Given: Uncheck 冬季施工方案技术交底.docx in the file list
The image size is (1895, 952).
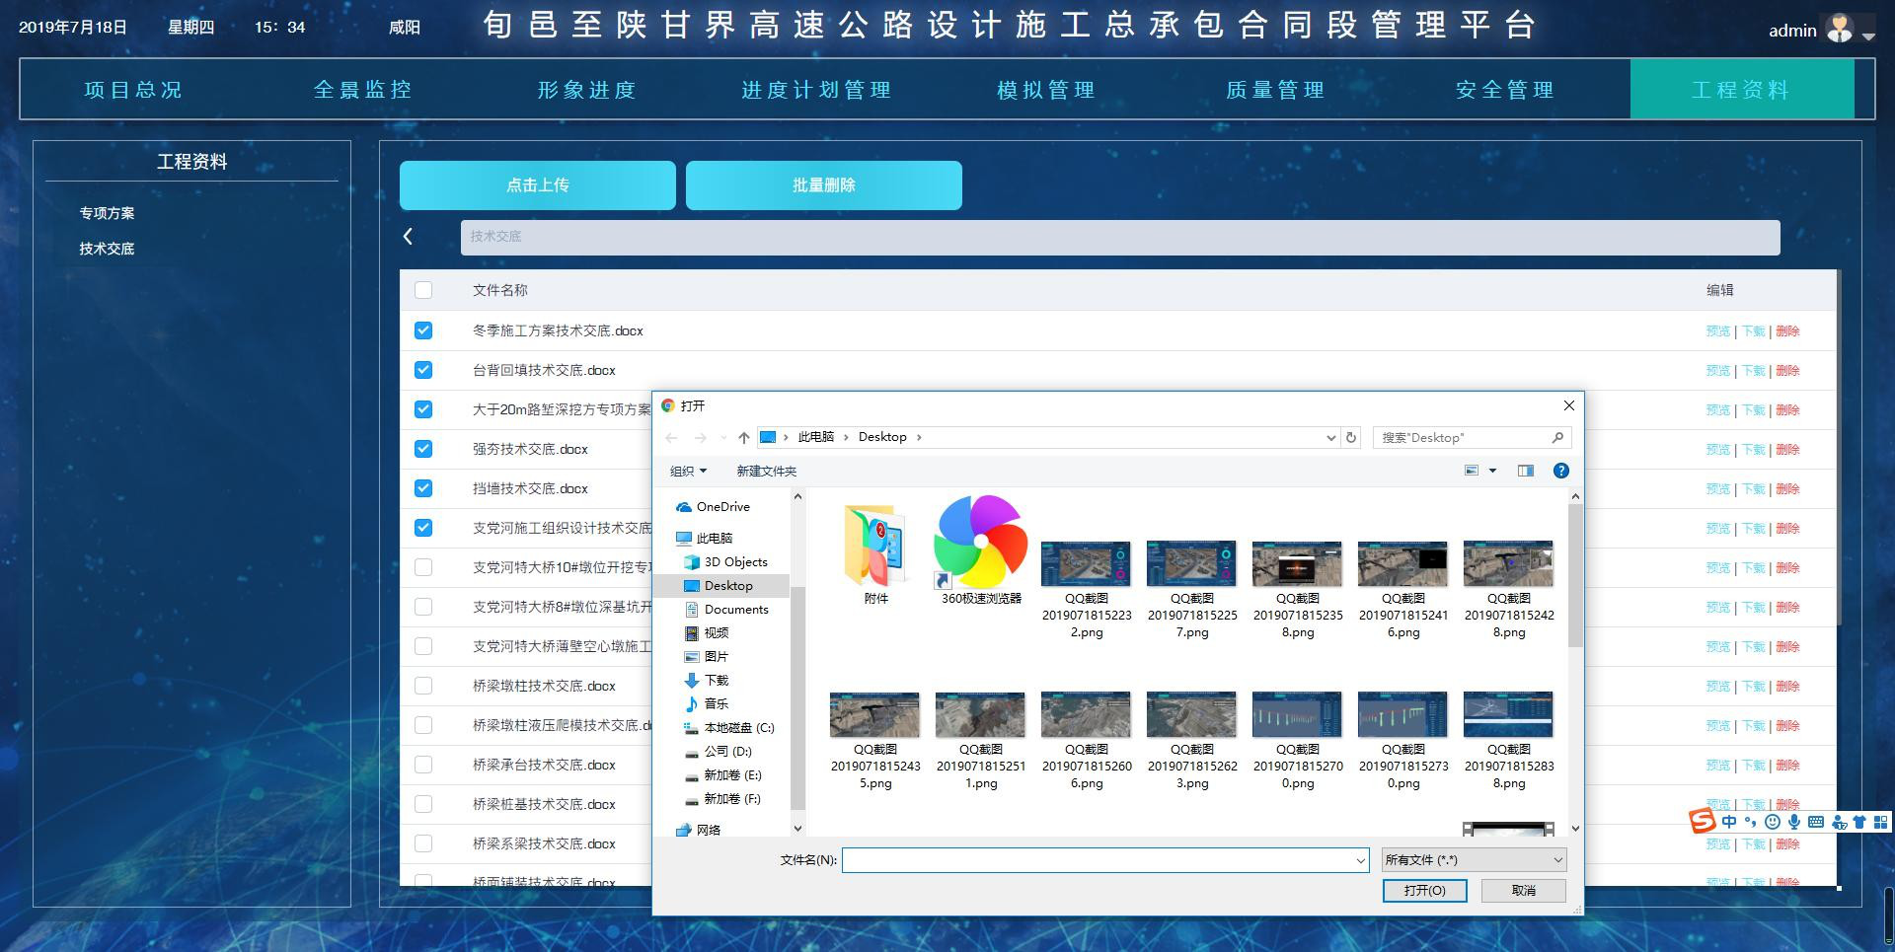Looking at the screenshot, I should tap(423, 330).
